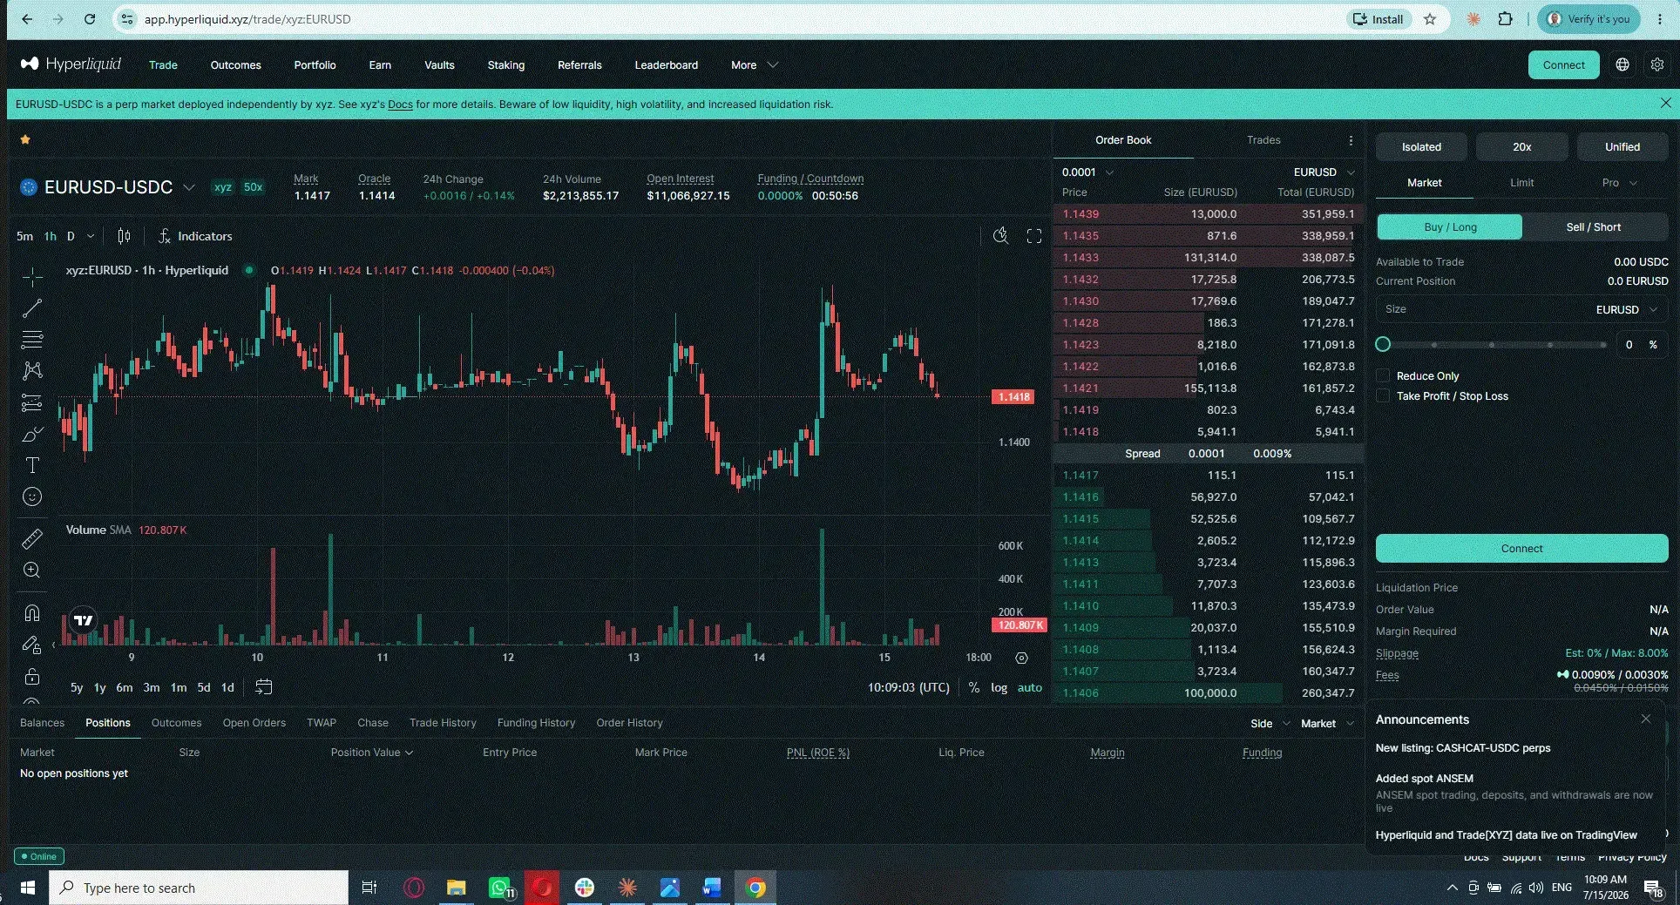Image resolution: width=1680 pixels, height=905 pixels.
Task: Open Hyperliquid settings gear in header
Action: (x=1657, y=64)
